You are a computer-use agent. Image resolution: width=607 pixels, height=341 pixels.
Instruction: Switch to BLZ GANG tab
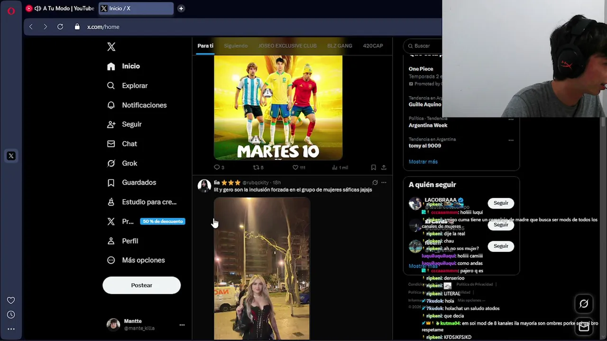point(340,46)
